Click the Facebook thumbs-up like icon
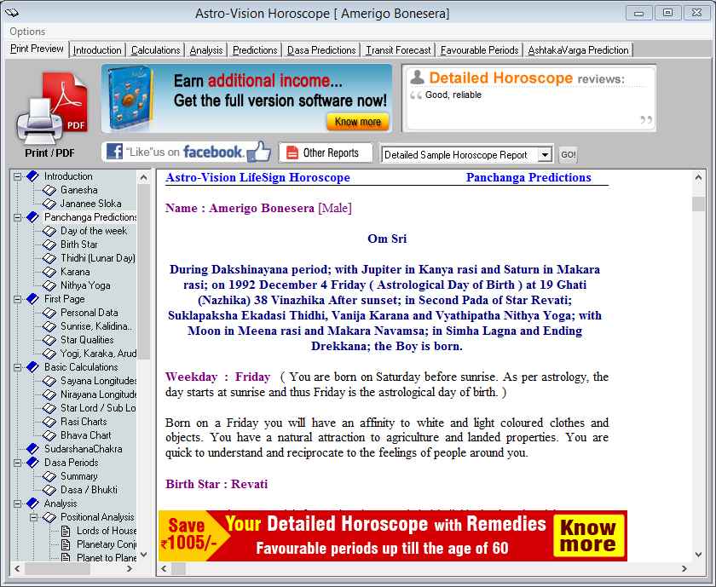The width and height of the screenshot is (716, 587). tap(258, 152)
